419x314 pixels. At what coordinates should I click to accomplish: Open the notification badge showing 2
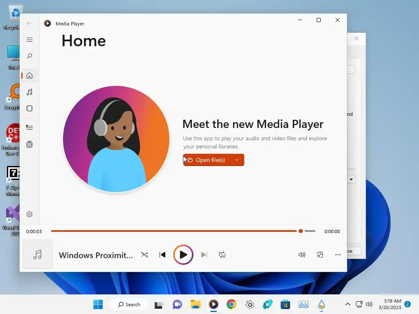pos(408,304)
